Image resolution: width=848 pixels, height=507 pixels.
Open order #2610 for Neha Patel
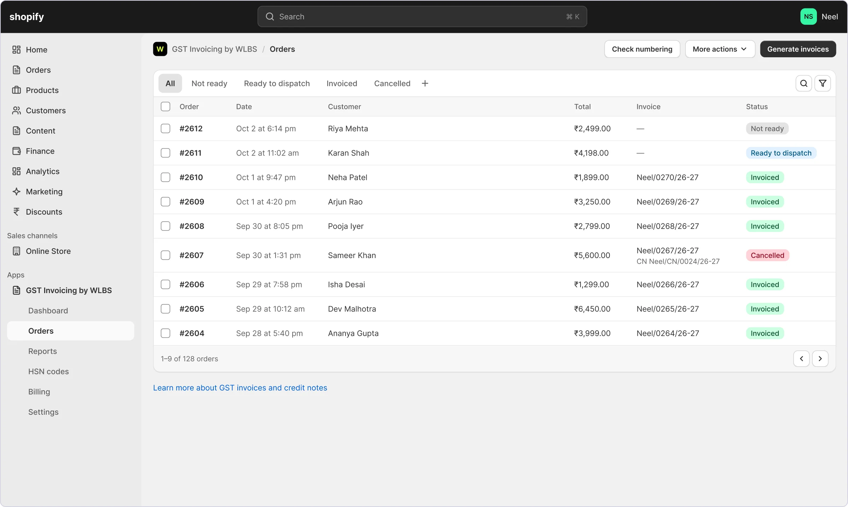pos(191,177)
